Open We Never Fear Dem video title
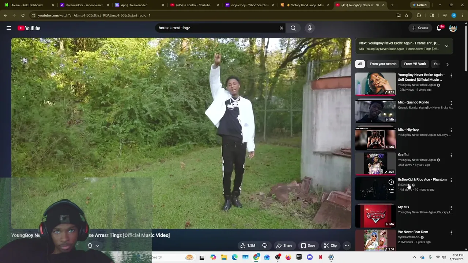 click(x=413, y=232)
